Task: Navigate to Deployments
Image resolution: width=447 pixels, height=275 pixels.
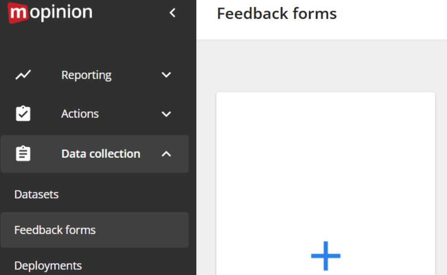Action: coord(48,265)
